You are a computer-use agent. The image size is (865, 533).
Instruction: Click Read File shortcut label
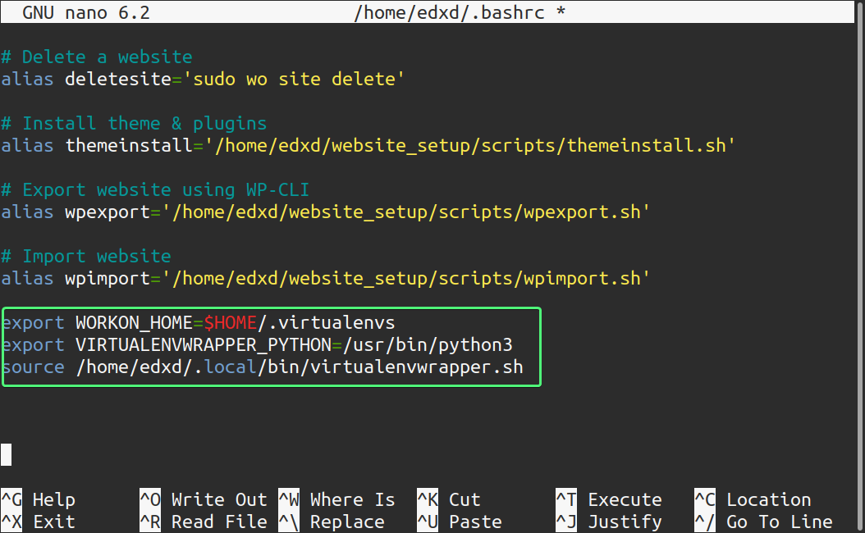217,521
